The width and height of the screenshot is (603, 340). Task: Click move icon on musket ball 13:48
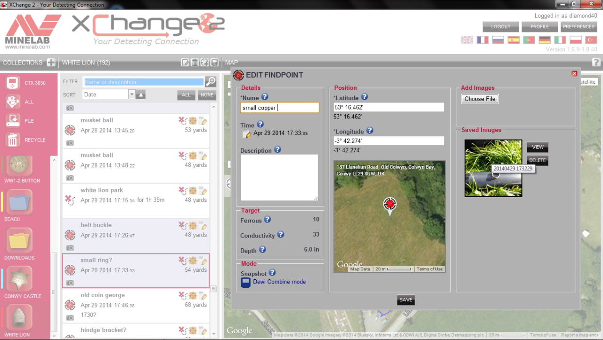[x=193, y=156]
